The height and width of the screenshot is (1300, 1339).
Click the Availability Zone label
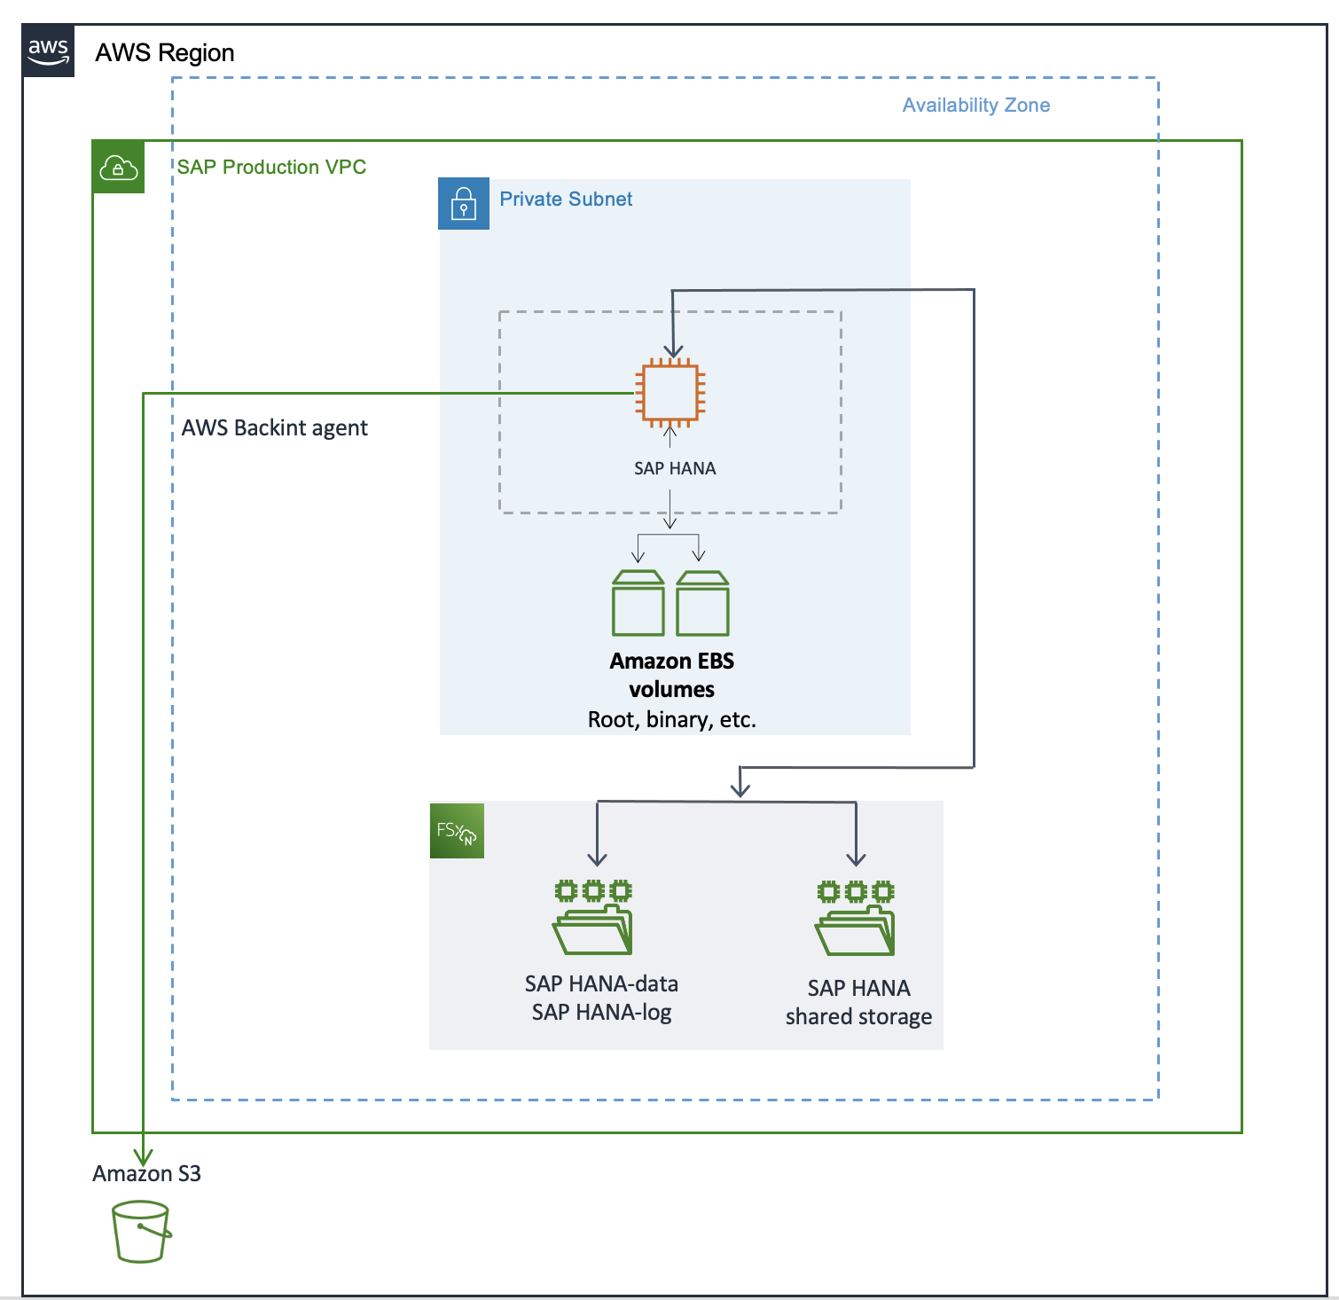(x=975, y=105)
